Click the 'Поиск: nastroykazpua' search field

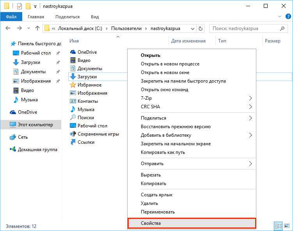coord(248,28)
